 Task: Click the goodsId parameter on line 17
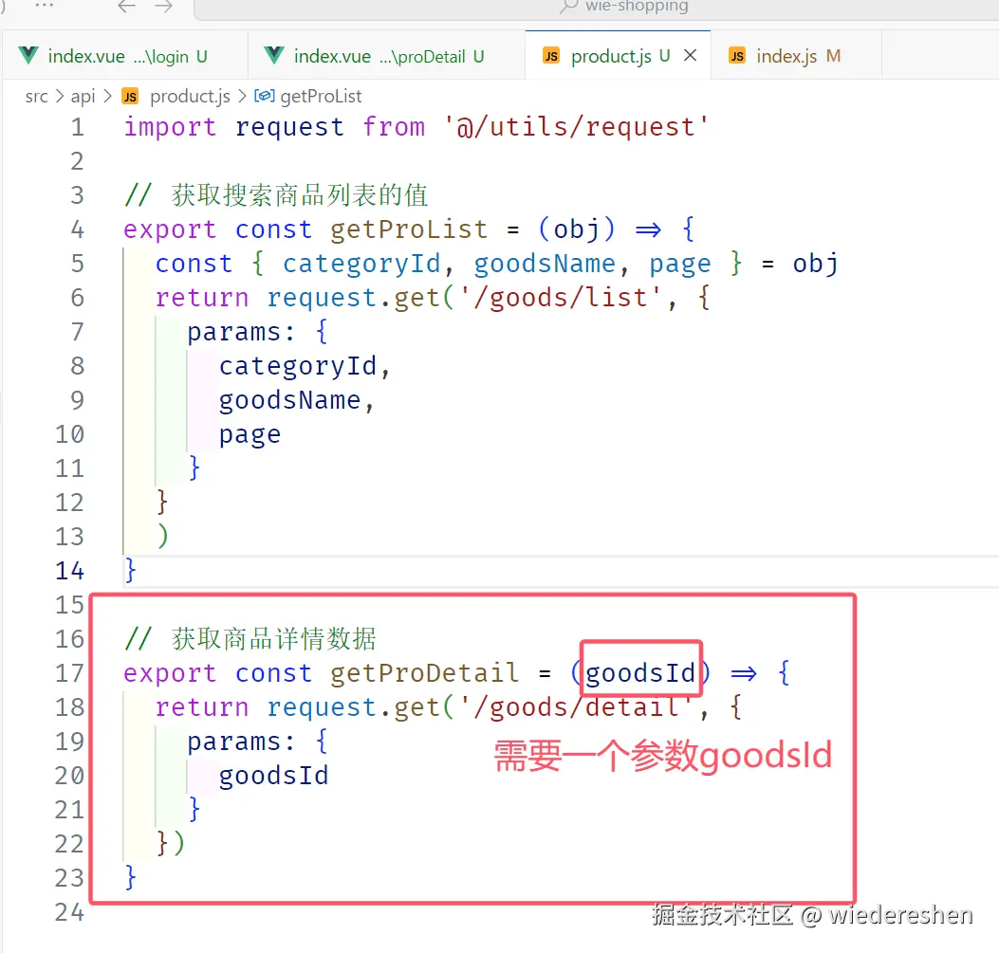tap(640, 673)
